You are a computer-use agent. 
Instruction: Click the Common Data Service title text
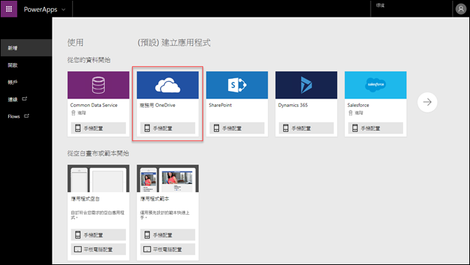(94, 105)
